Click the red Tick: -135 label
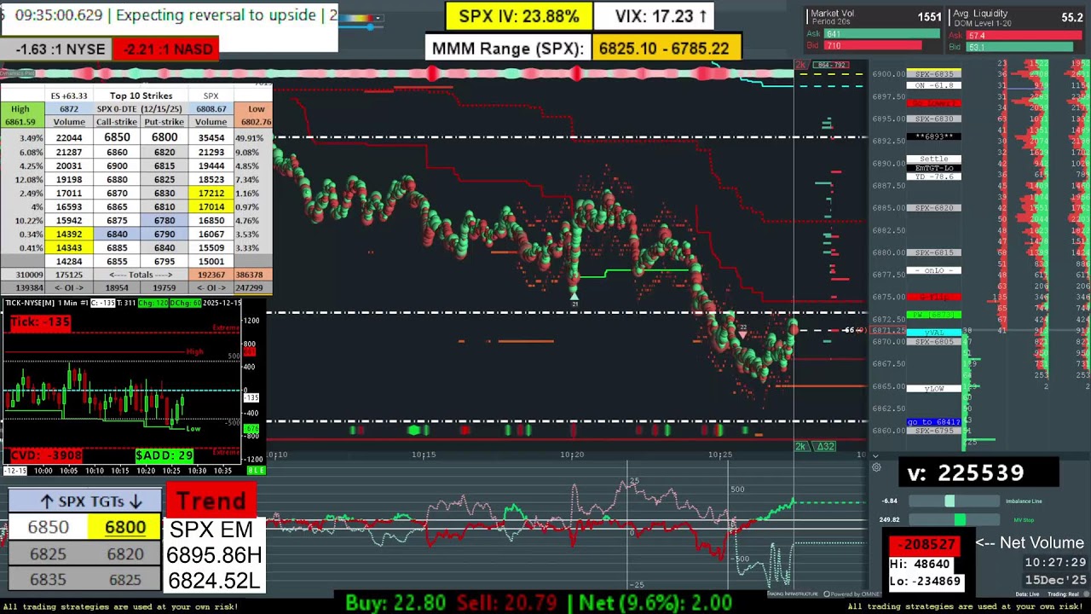The width and height of the screenshot is (1091, 614). [39, 322]
